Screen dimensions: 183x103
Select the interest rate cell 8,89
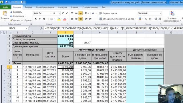(x=65, y=39)
